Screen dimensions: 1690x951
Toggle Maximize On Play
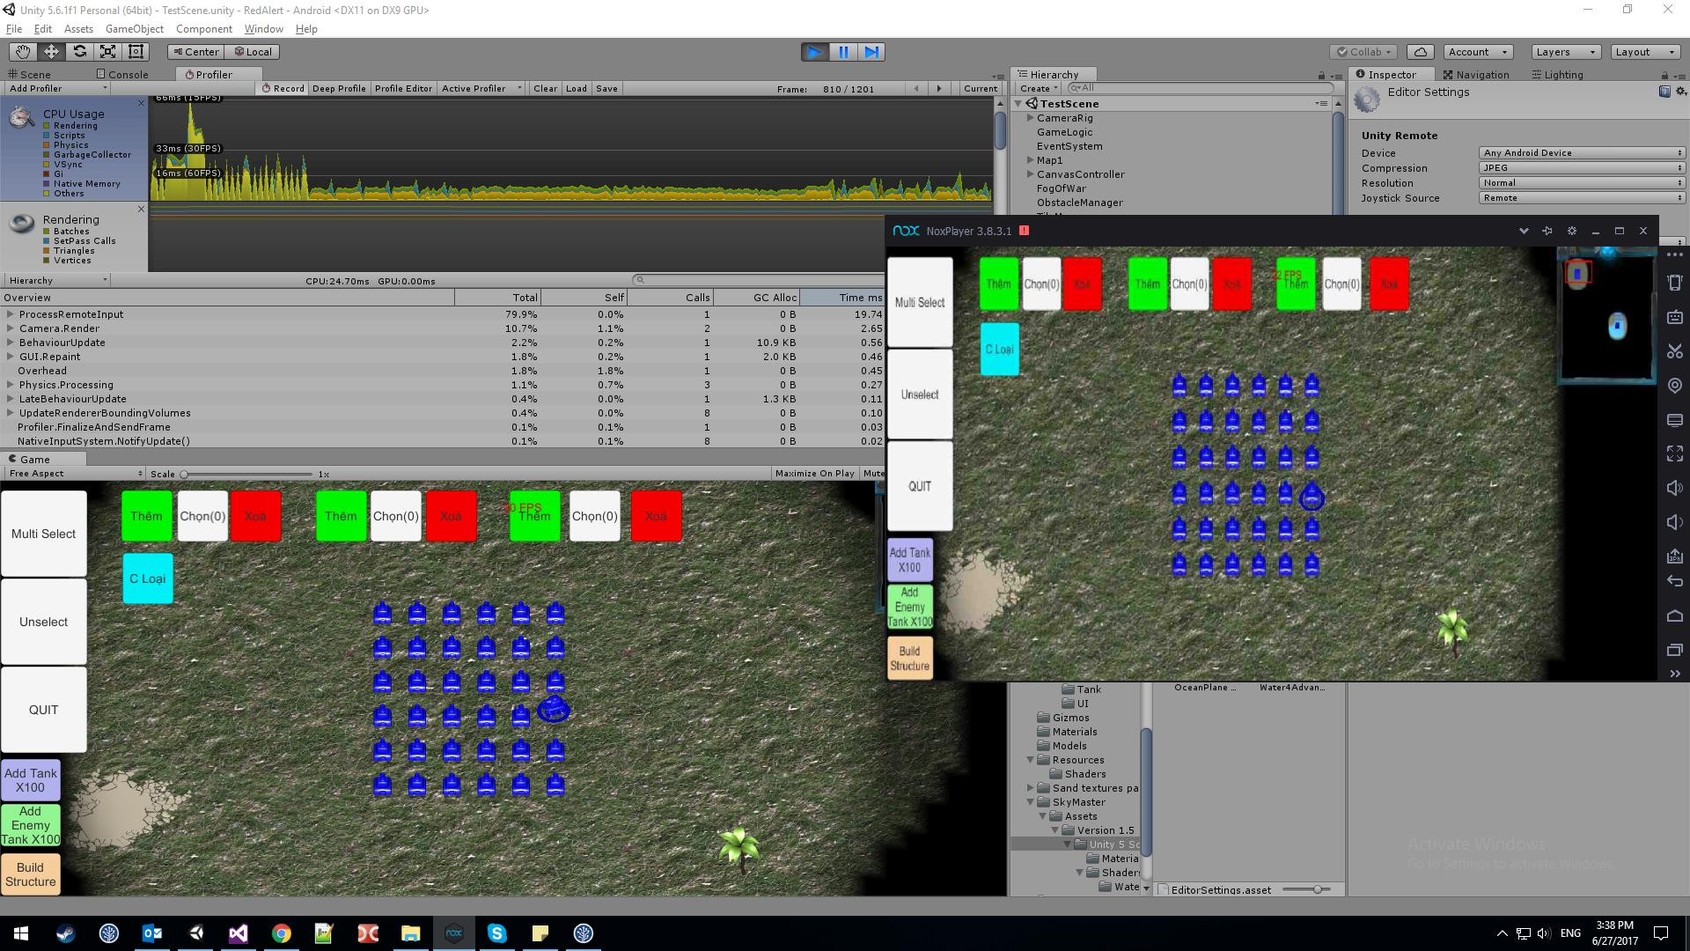(x=814, y=474)
